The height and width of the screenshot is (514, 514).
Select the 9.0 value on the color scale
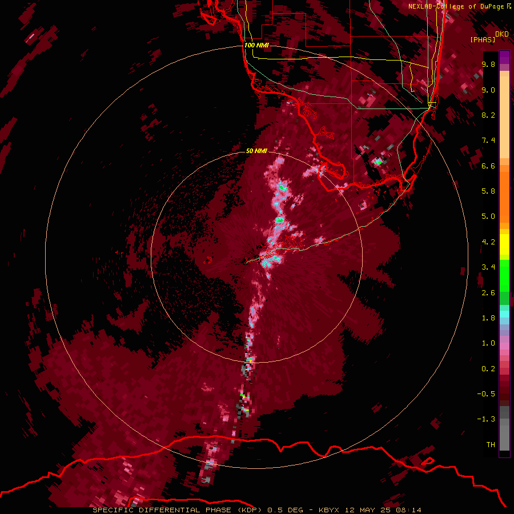pyautogui.click(x=488, y=90)
